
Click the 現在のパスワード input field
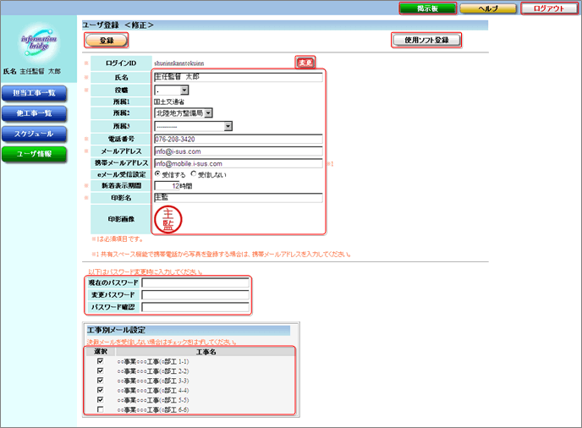195,283
